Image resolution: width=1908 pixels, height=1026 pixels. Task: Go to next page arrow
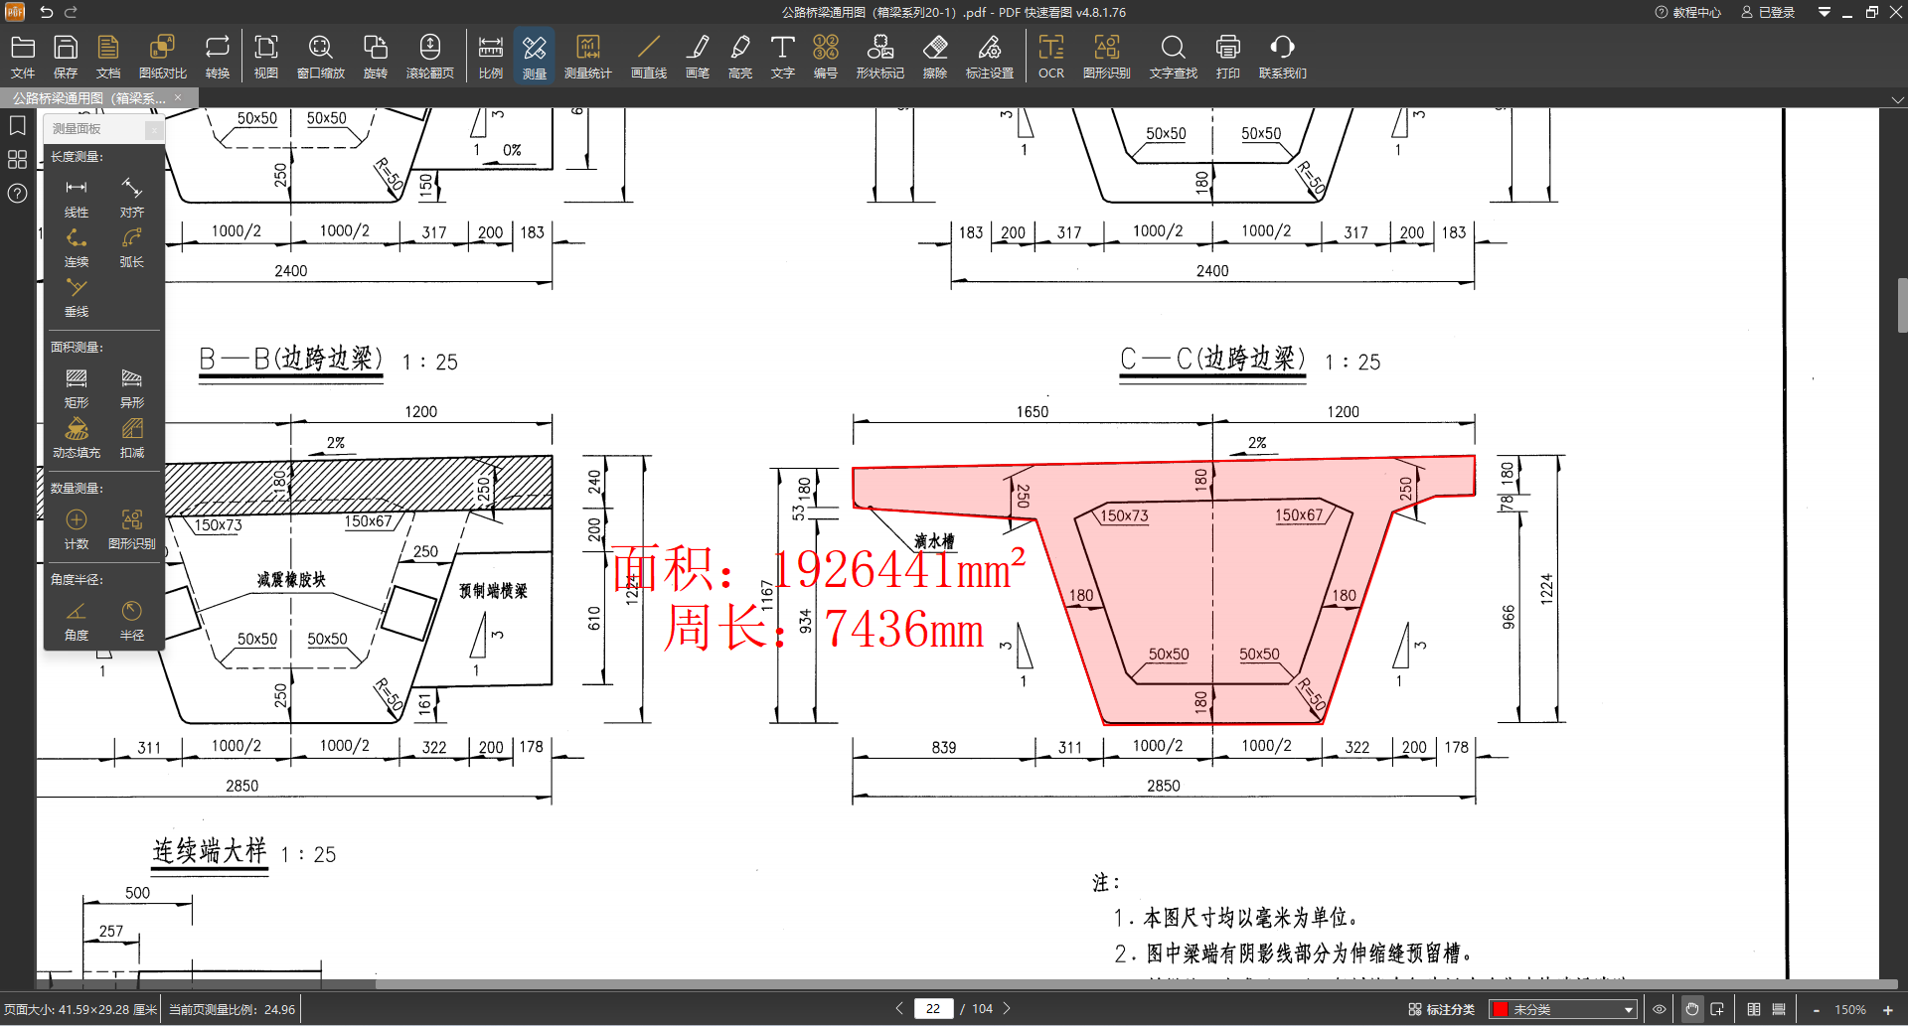coord(1007,1008)
